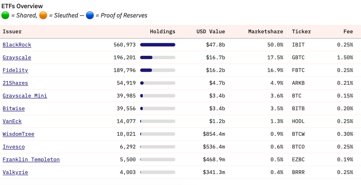This screenshot has height=185, width=361.
Task: Open the VanEck issuer link
Action: pyautogui.click(x=12, y=121)
